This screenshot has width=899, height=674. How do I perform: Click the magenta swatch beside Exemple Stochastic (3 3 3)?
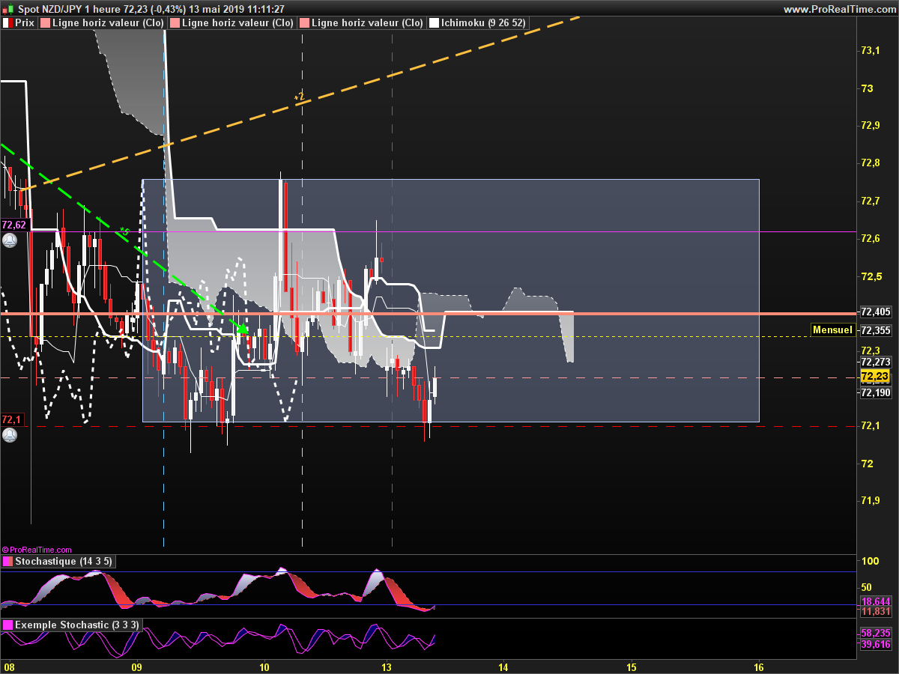click(7, 625)
